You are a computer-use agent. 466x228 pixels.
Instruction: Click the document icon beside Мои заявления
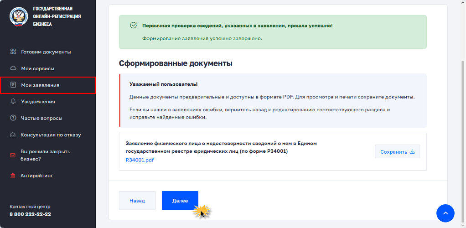[13, 85]
